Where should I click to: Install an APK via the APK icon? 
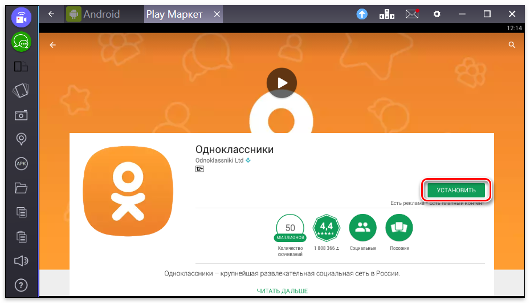tap(21, 163)
